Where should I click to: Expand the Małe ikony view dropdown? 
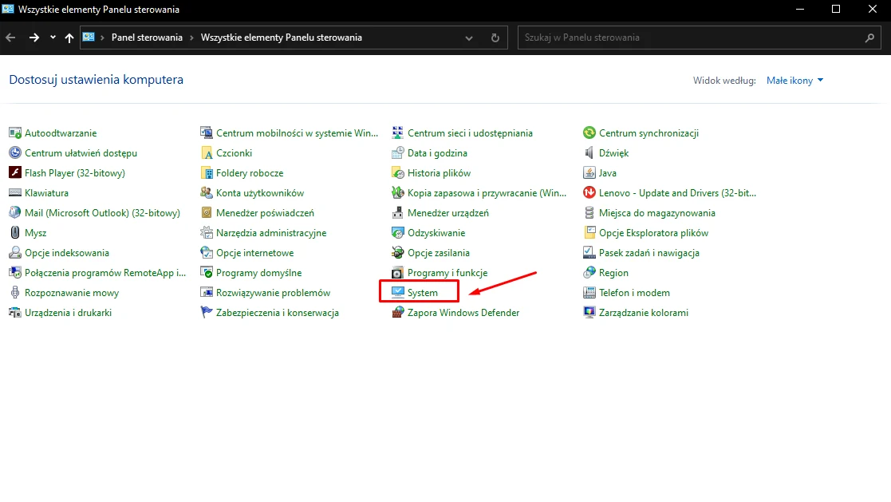point(794,81)
